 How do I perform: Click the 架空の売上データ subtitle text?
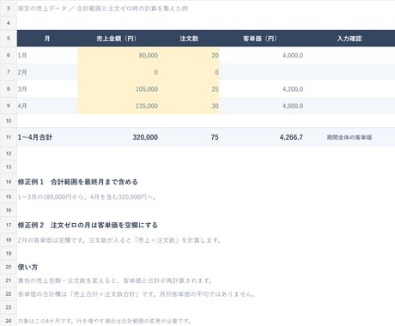click(x=103, y=9)
